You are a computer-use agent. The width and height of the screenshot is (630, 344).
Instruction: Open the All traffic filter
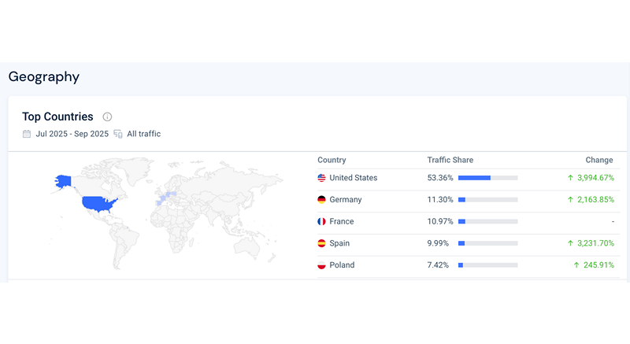point(143,134)
